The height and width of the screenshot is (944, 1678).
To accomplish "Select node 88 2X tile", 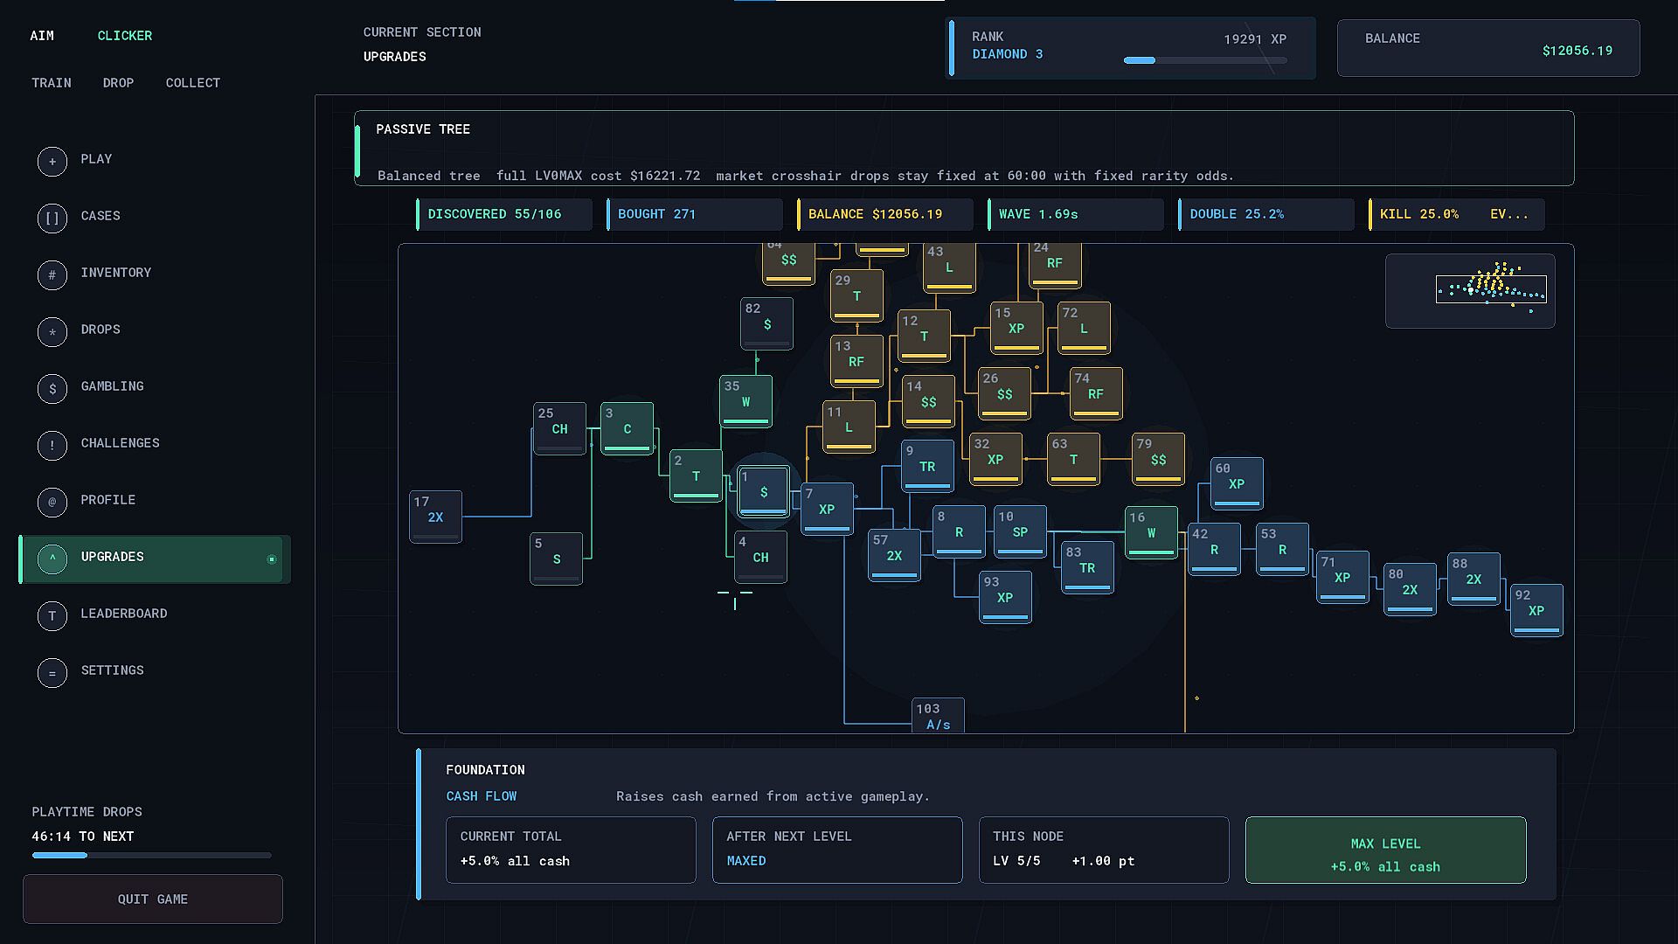I will pos(1473,579).
